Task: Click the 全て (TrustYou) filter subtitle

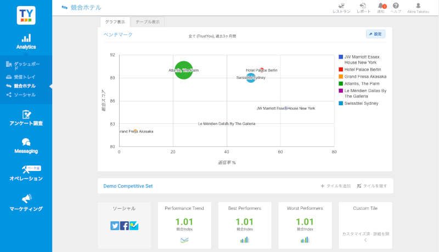Action: click(212, 36)
